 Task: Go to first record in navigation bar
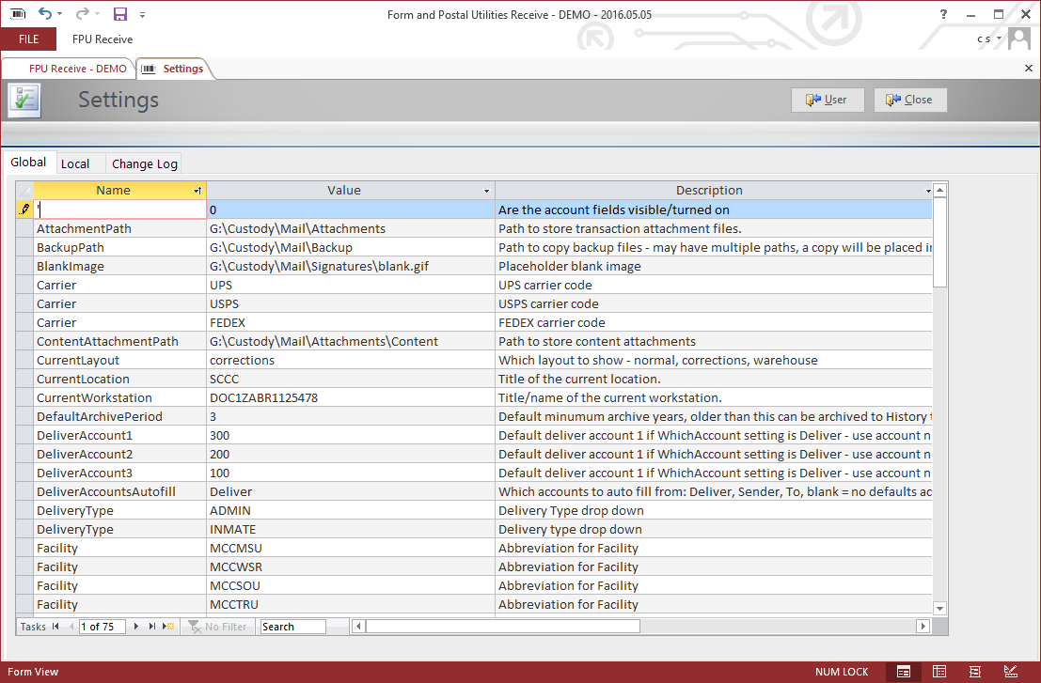(55, 627)
